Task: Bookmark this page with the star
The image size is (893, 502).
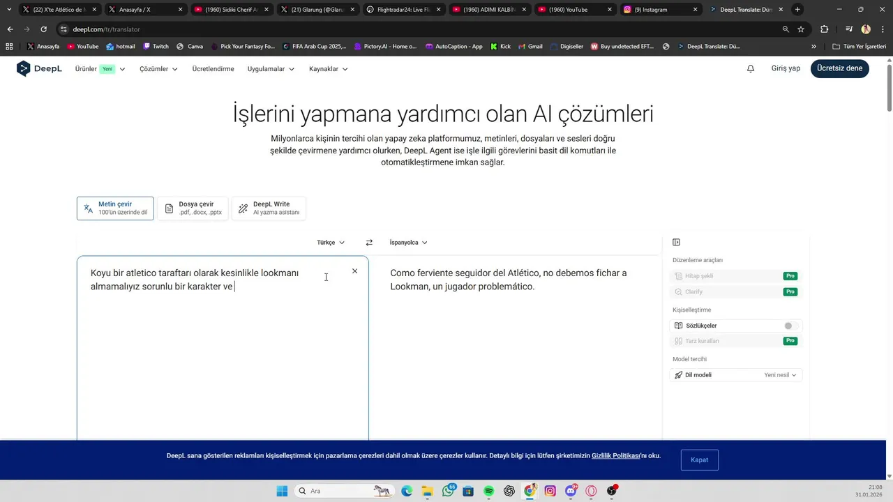Action: tap(801, 29)
